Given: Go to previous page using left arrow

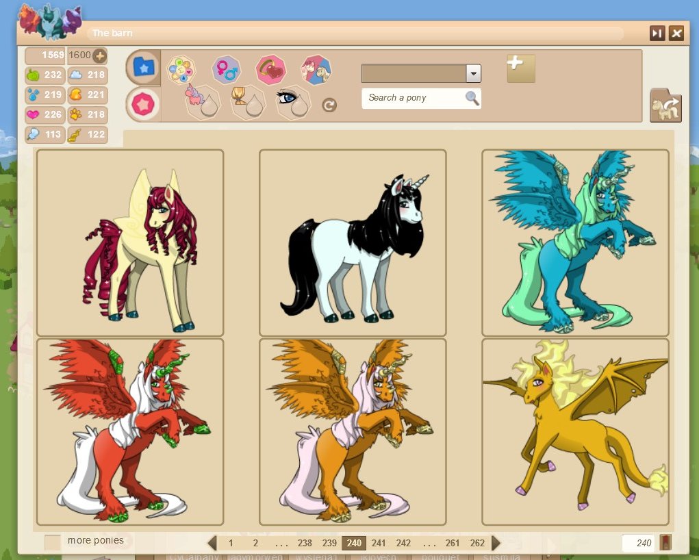Looking at the screenshot, I should [x=212, y=543].
